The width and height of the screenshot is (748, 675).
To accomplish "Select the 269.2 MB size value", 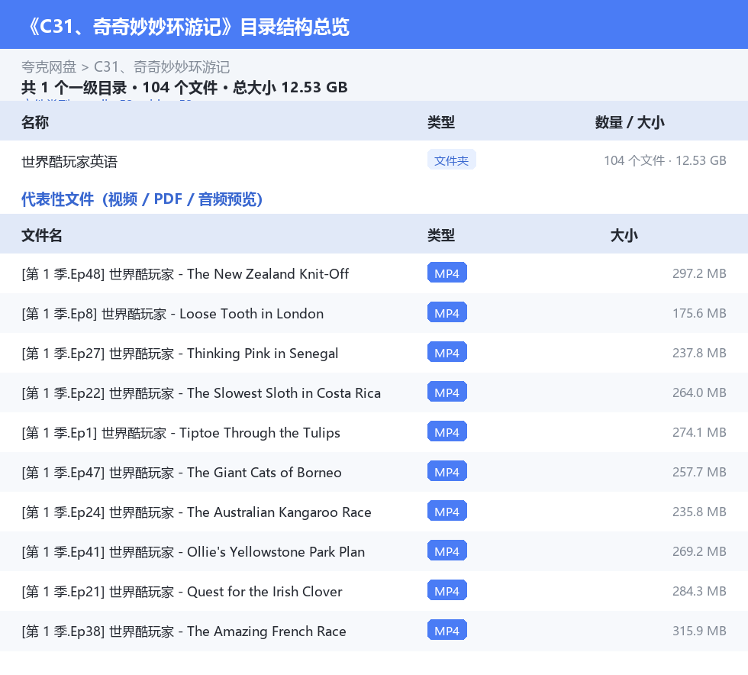I will pyautogui.click(x=699, y=551).
